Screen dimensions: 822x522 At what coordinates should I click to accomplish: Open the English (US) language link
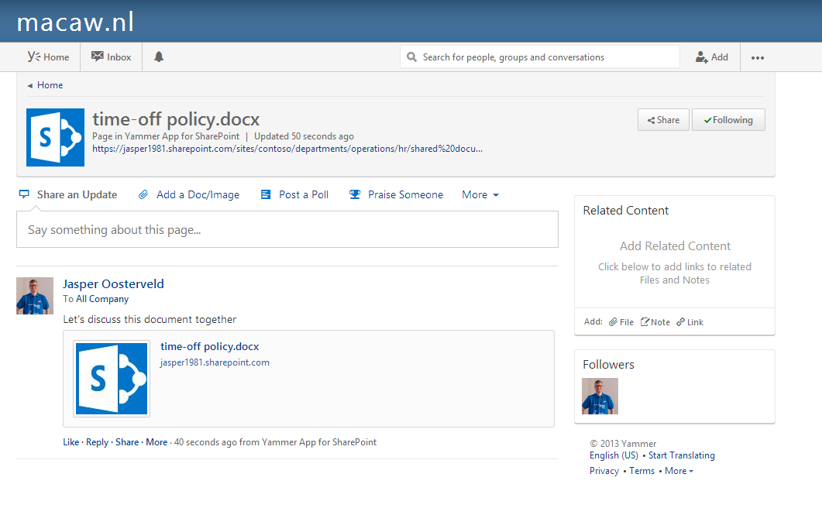pyautogui.click(x=614, y=455)
